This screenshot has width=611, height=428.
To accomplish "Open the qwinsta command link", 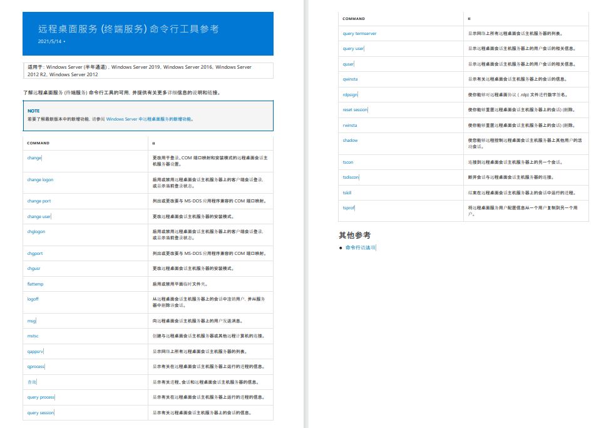I will 351,79.
